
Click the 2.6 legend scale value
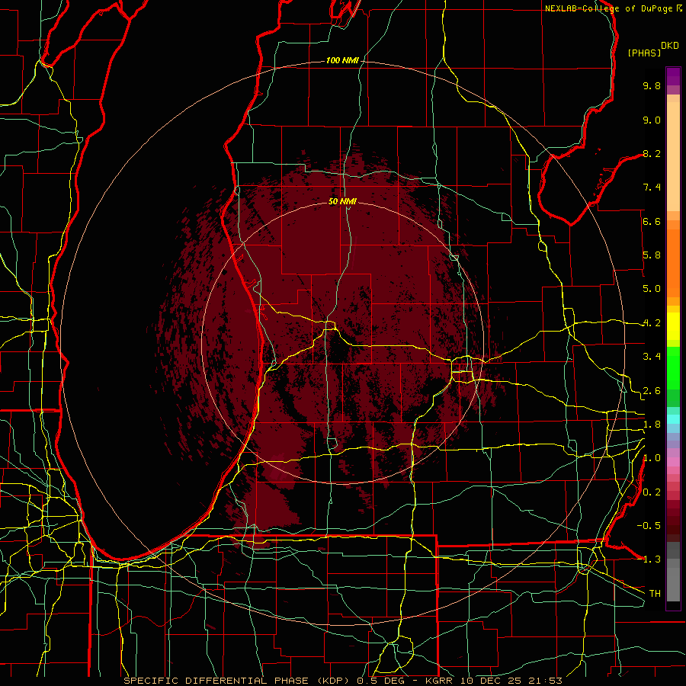pos(652,391)
